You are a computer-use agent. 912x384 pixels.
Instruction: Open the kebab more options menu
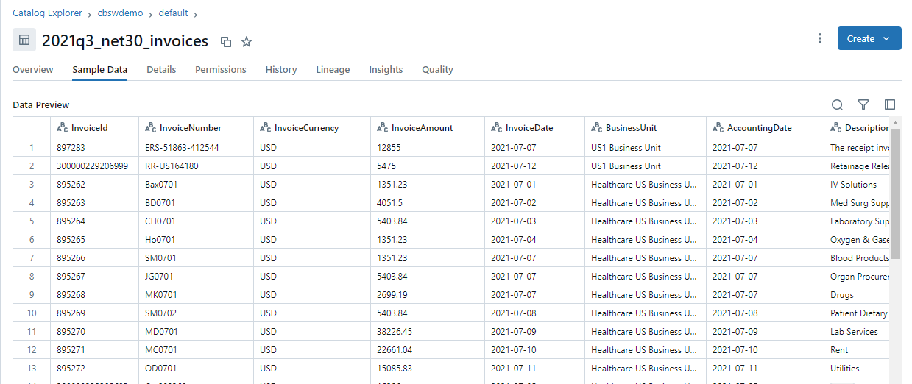(820, 39)
